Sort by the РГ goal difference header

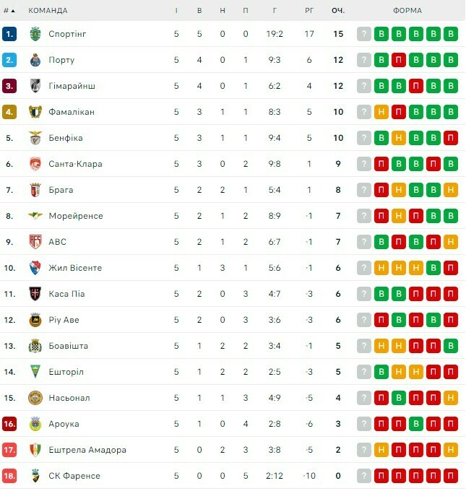[308, 11]
